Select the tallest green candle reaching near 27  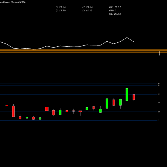coord(127,95)
